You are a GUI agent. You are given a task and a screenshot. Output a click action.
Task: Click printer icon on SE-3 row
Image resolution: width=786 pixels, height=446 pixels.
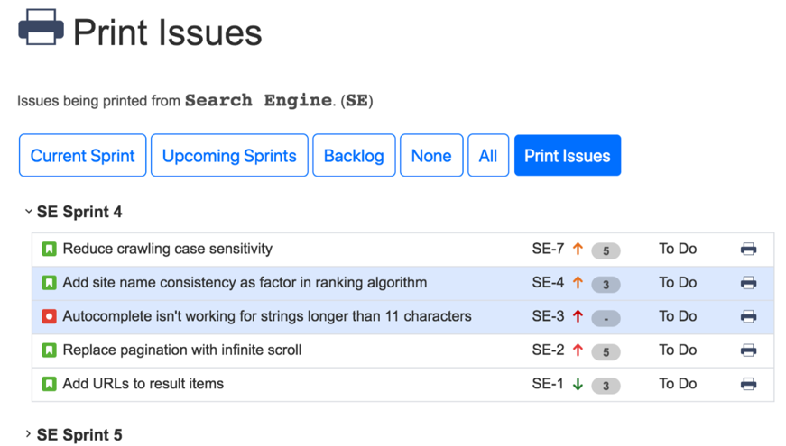[x=748, y=316]
